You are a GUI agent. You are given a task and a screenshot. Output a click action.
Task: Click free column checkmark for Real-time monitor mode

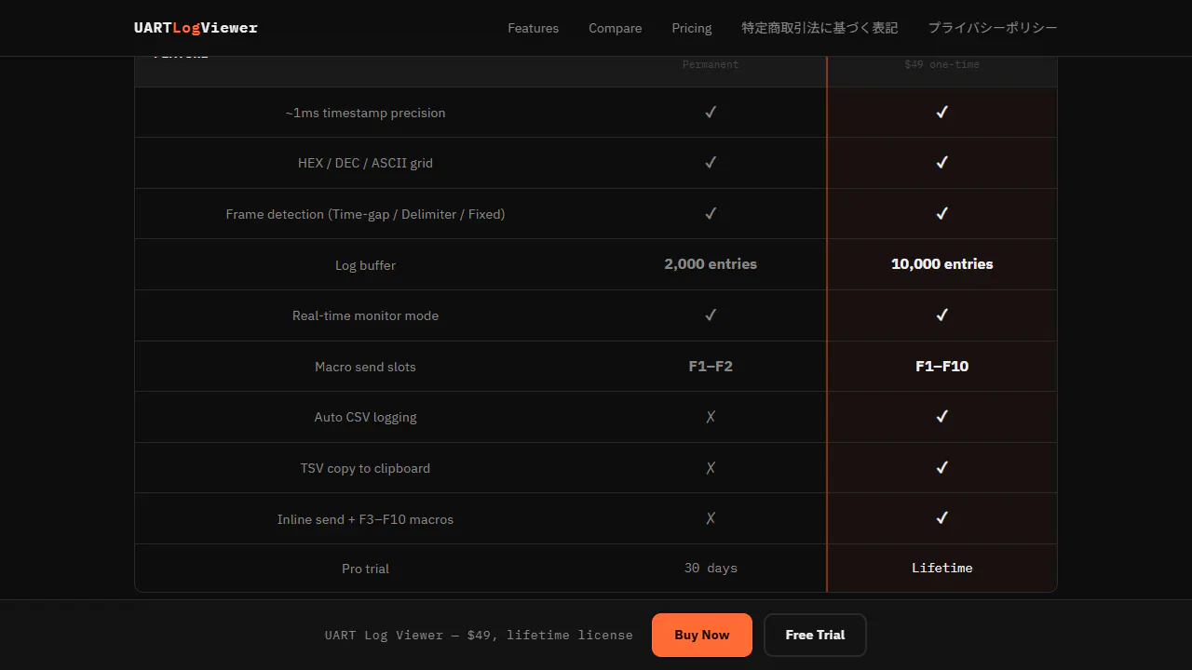[711, 315]
